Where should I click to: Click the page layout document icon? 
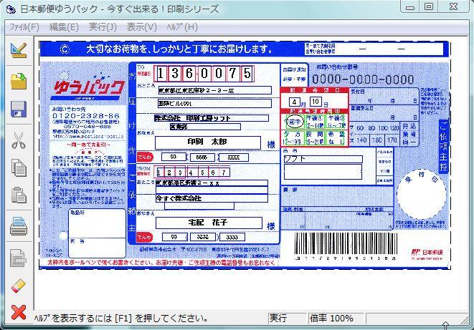point(19,258)
